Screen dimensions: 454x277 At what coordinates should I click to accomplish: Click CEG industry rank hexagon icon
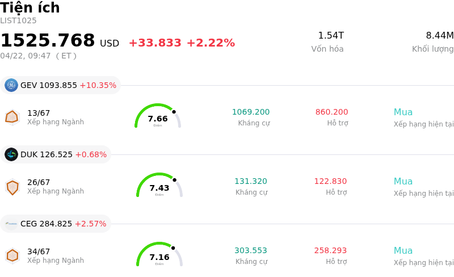tap(12, 255)
